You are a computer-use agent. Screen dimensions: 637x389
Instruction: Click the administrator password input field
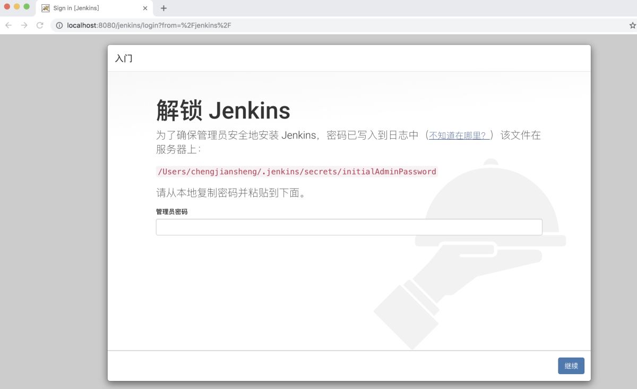click(x=349, y=226)
